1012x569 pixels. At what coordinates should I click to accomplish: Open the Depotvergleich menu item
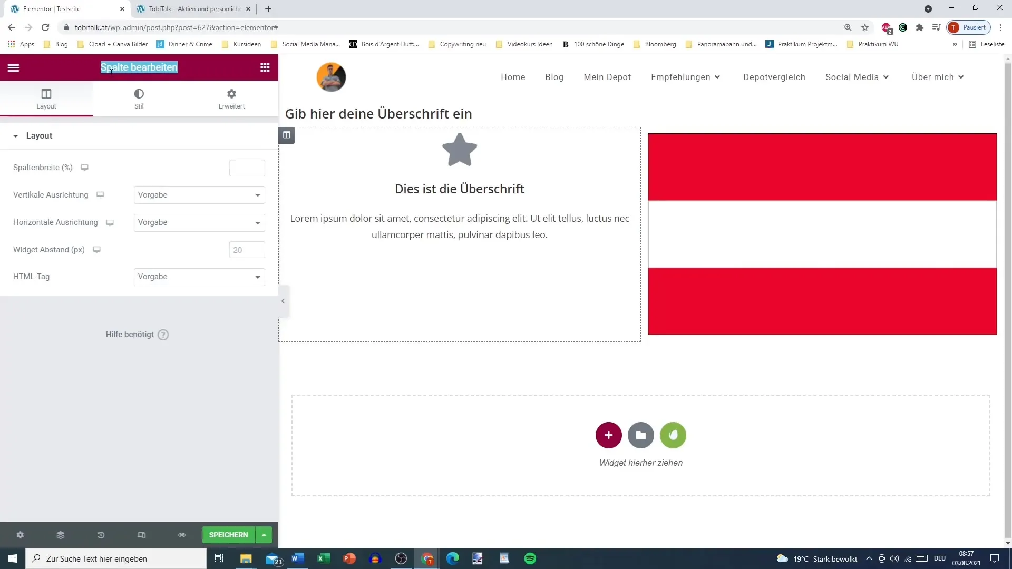point(774,77)
